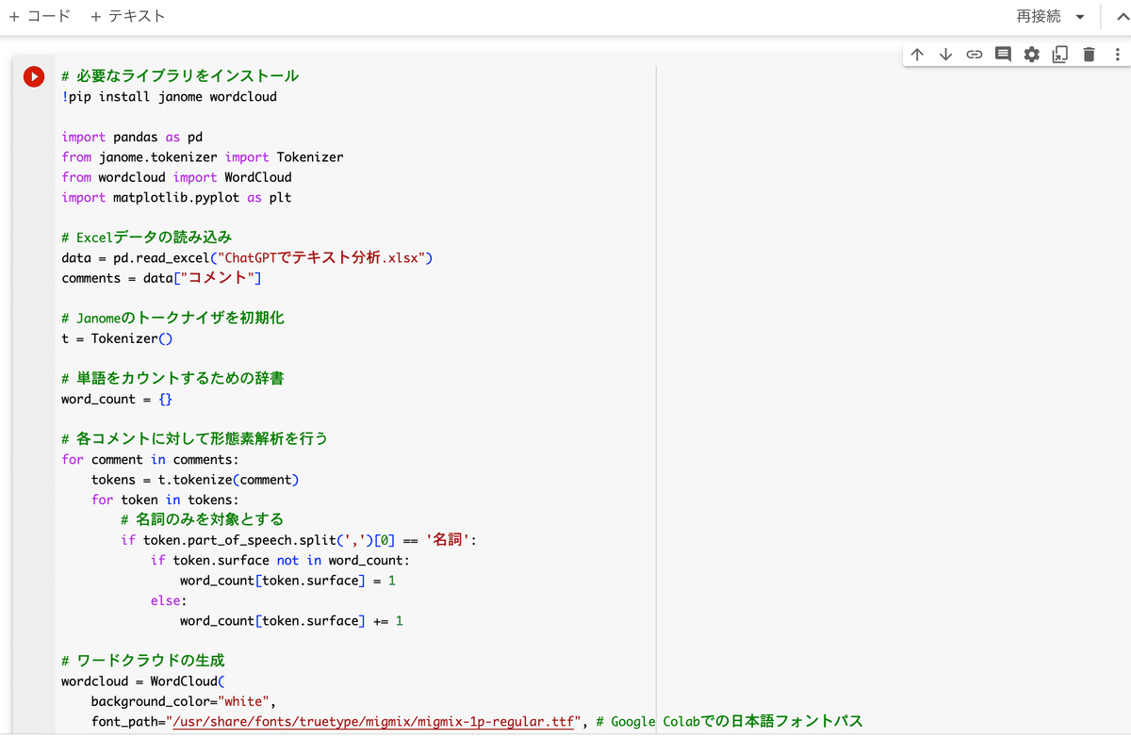The image size is (1131, 738).
Task: Click the Google Colabでの日本語フォントパス comment
Action: tap(729, 722)
